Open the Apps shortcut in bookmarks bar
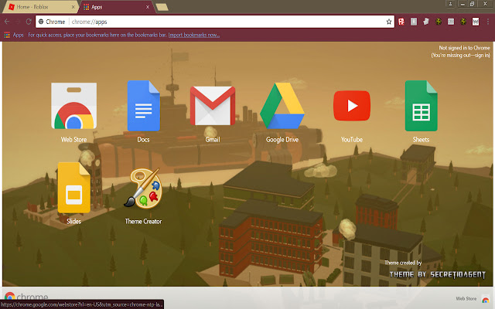Viewport: 495px width, 309px height. tap(14, 35)
